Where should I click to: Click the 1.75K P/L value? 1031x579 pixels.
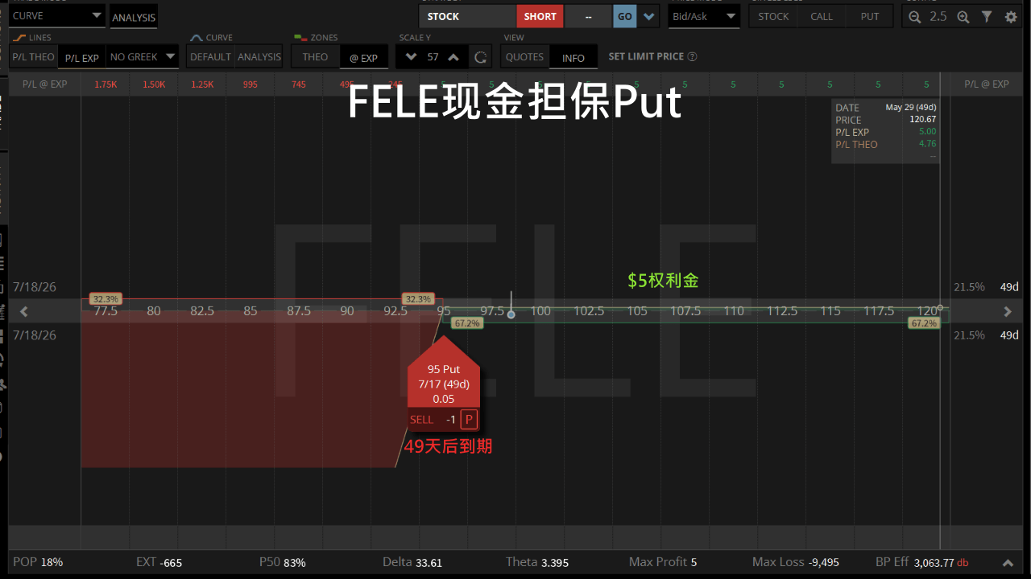tap(106, 84)
